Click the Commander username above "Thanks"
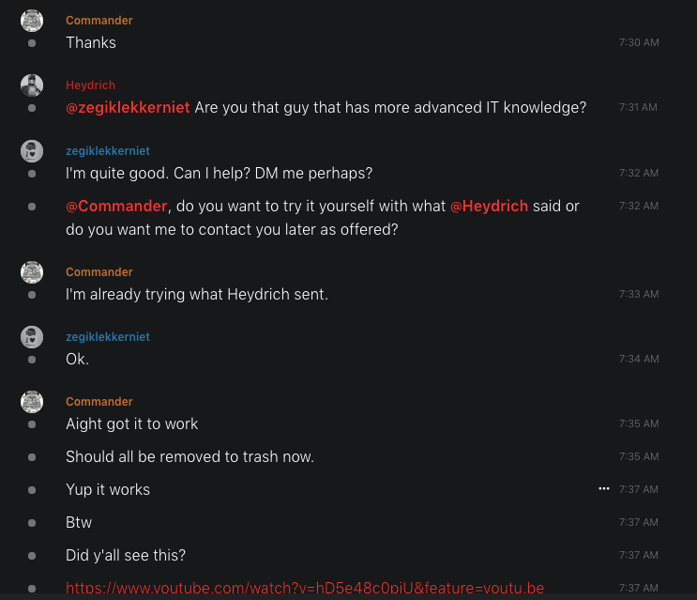Image resolution: width=697 pixels, height=600 pixels. point(98,21)
